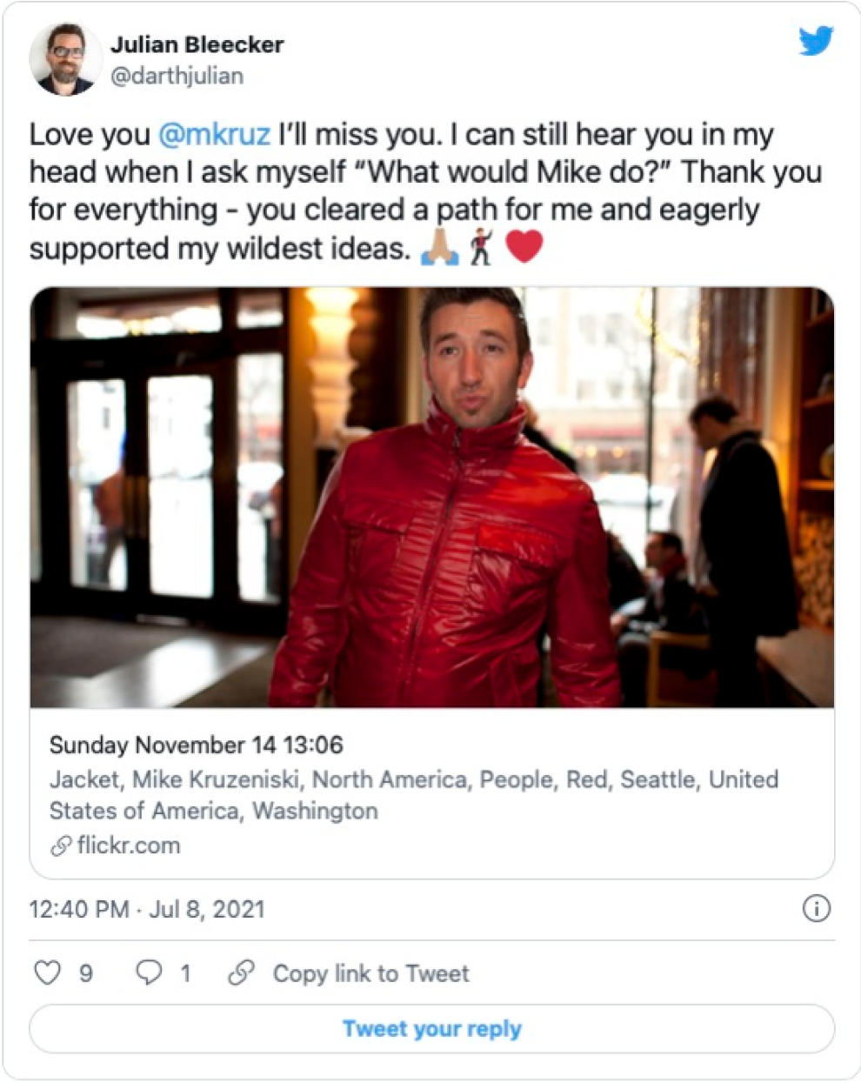
Task: Click the reply count 1
Action: click(x=185, y=973)
